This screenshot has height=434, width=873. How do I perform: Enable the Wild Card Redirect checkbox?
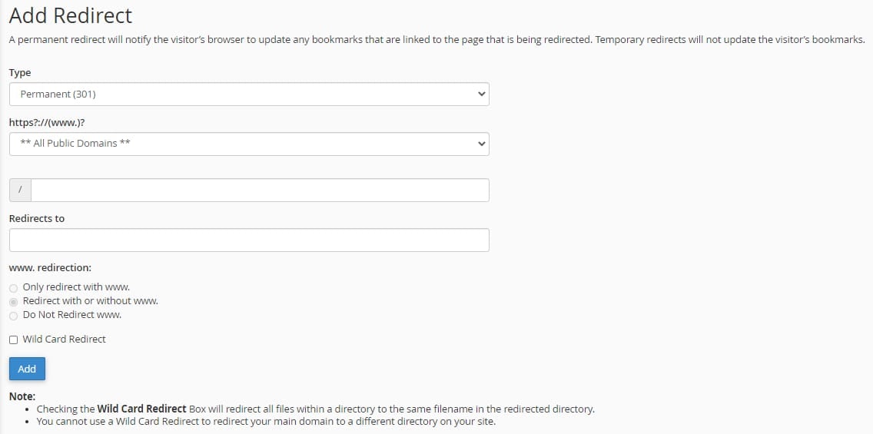pyautogui.click(x=14, y=340)
